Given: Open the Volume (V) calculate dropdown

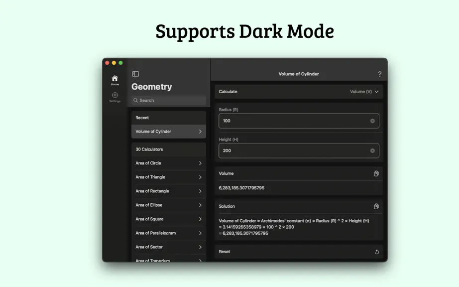Looking at the screenshot, I should (x=364, y=92).
